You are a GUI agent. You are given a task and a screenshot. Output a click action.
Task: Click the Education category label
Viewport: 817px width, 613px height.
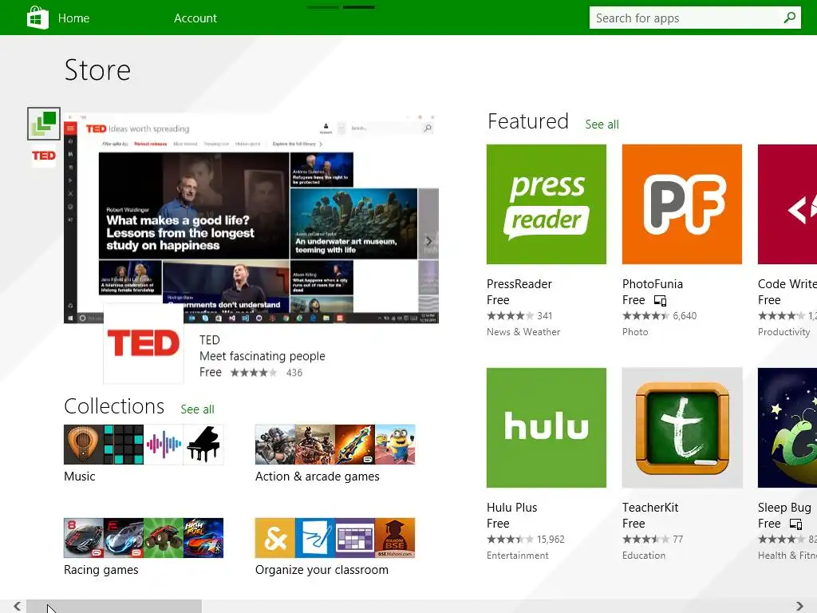[x=644, y=556]
